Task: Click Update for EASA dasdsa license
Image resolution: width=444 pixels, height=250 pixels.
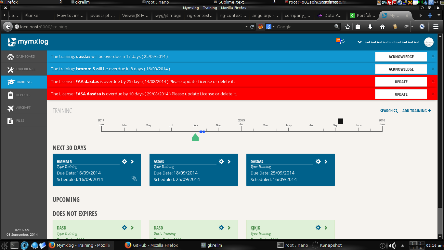Action: coord(401,94)
